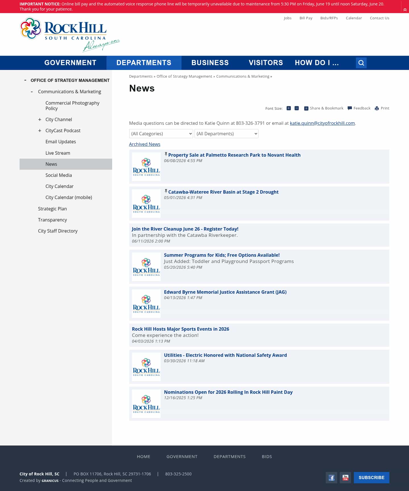Collapse Office of Strategy Management minus sign
The width and height of the screenshot is (409, 491).
tap(25, 80)
